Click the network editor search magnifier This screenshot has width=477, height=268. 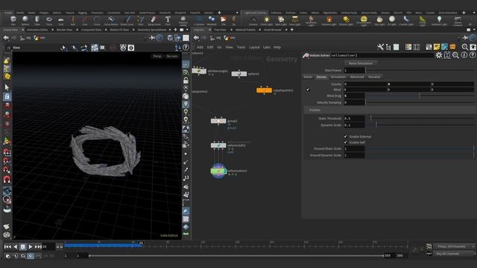[465, 47]
